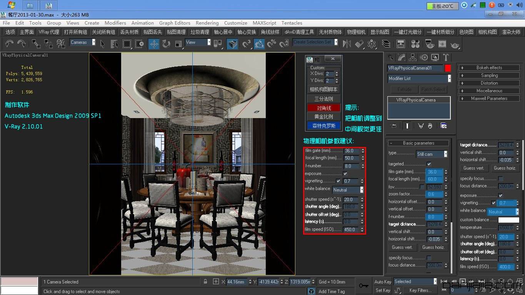Expand the Maxwell Parameters rollout

point(489,98)
